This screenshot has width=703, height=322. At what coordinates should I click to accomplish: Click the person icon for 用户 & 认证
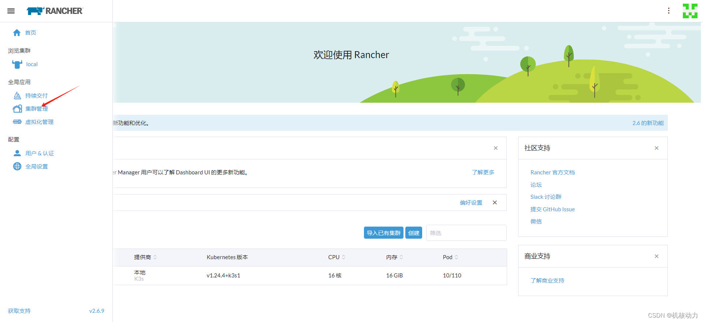coord(17,153)
